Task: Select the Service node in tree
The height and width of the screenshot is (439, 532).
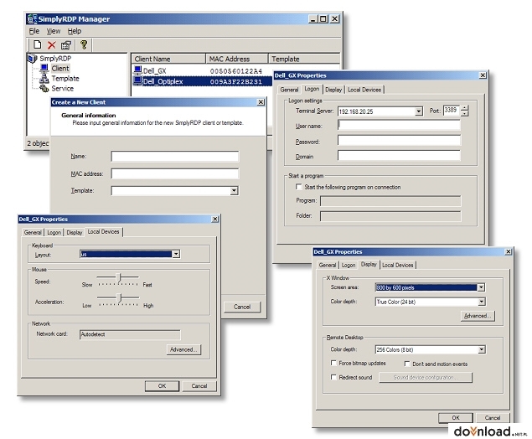Action: pos(63,89)
